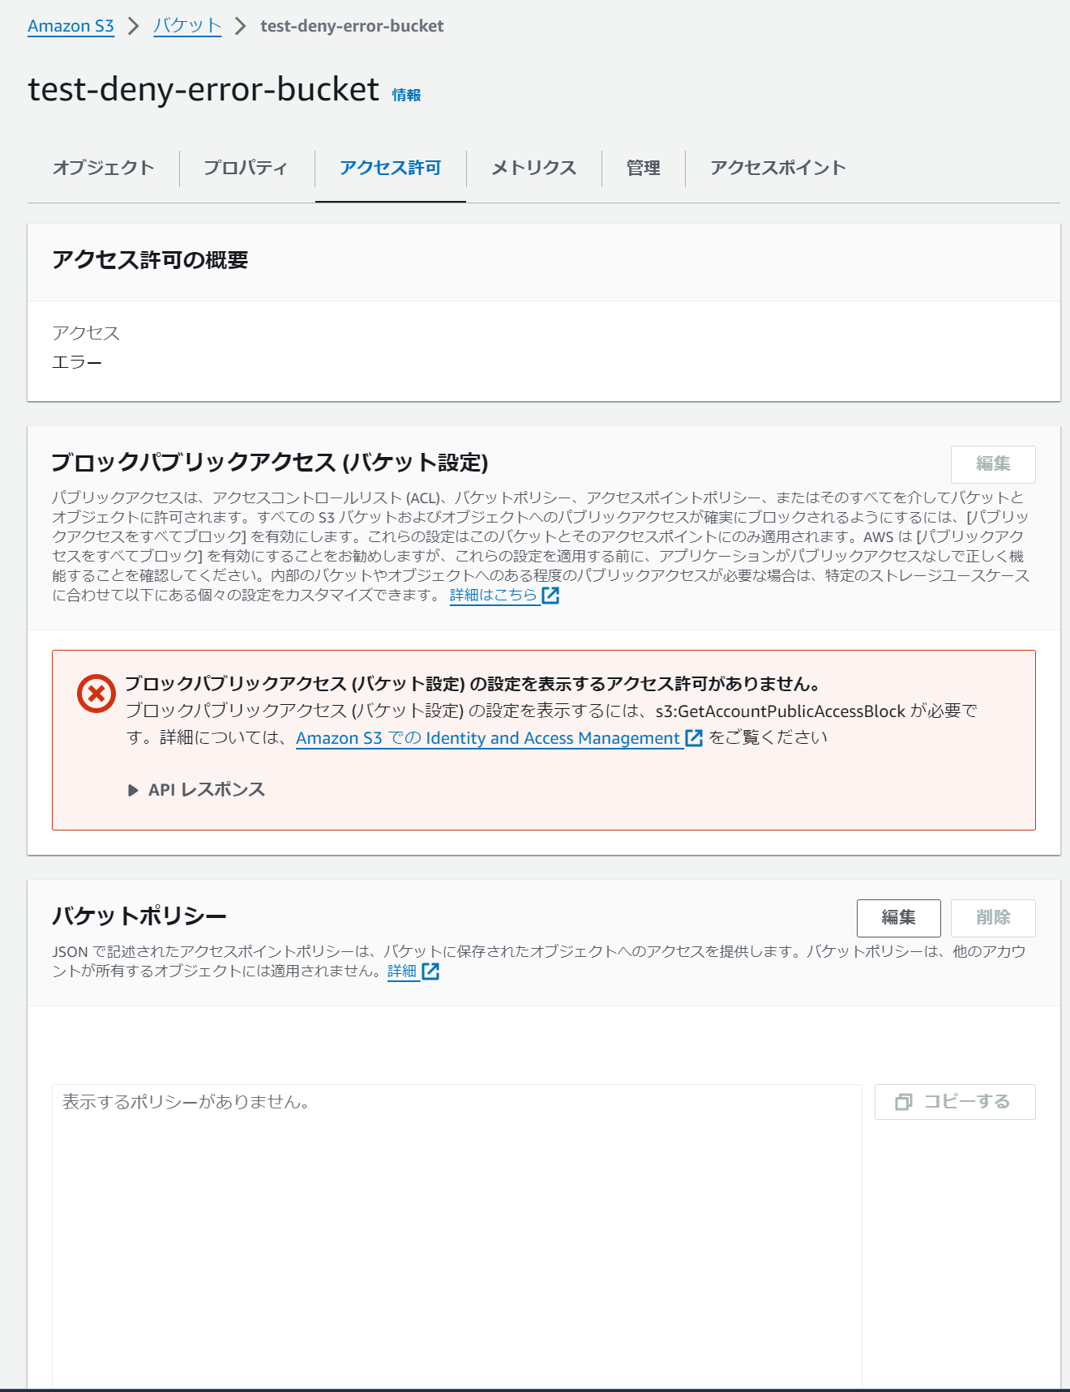
Task: Click the コピーする button
Action: 955,1102
